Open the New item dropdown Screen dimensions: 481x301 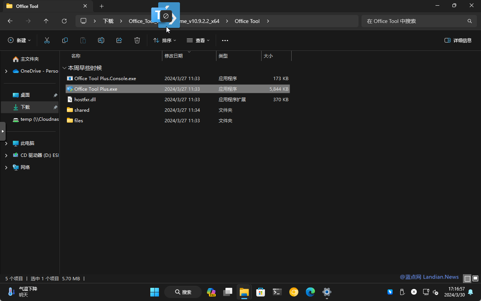click(19, 40)
